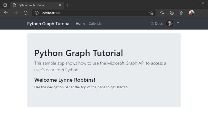Add this page to favorites
This screenshot has width=208, height=117.
[151, 13]
